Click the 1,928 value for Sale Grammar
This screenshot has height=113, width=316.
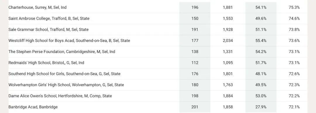(x=228, y=29)
